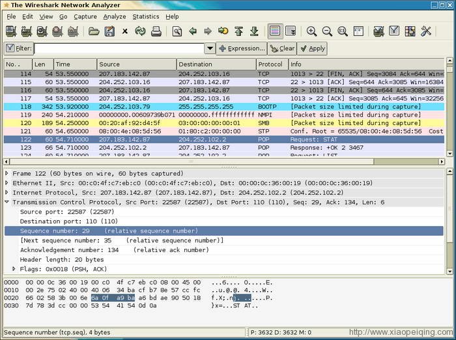Open capture options toolbar icon
456x340 pixels.
click(x=27, y=31)
